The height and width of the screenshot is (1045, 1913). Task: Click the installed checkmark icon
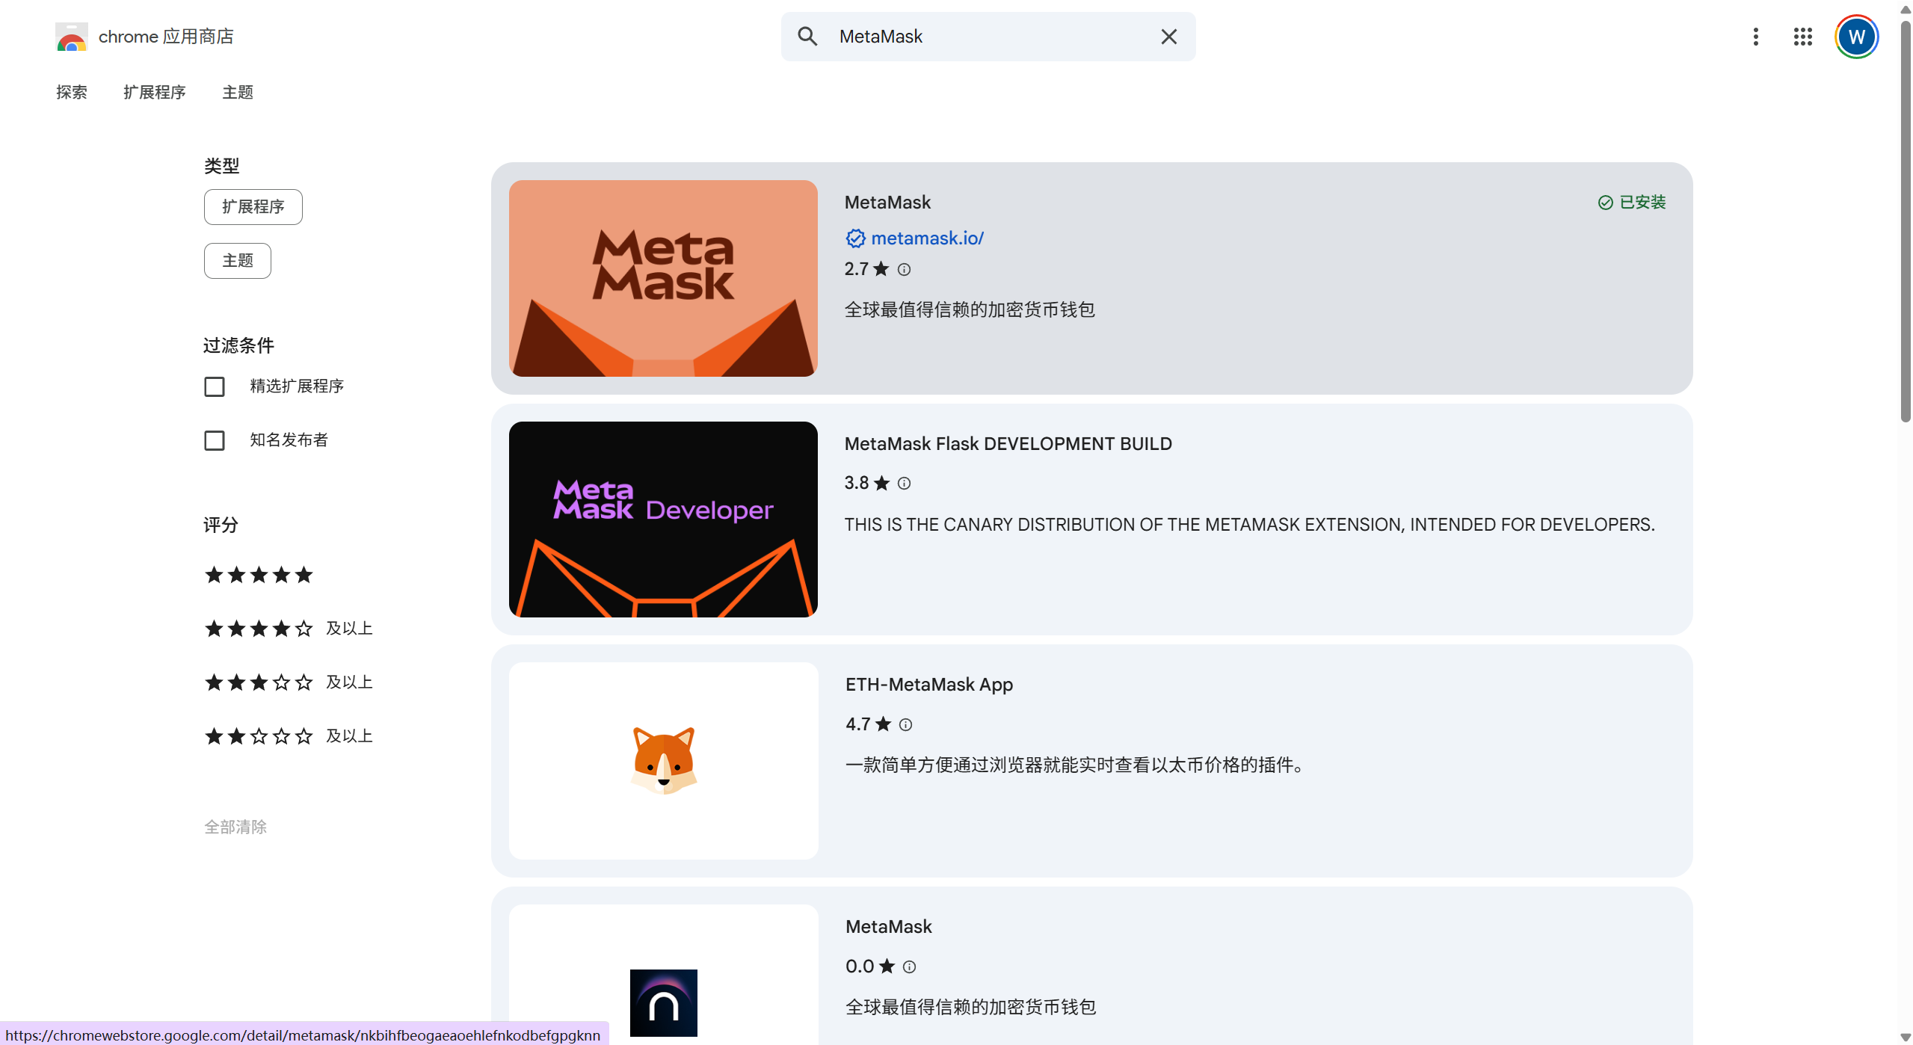[1605, 203]
